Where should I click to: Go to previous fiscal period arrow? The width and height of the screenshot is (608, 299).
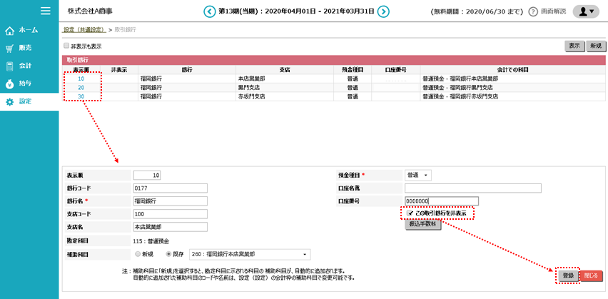click(209, 11)
